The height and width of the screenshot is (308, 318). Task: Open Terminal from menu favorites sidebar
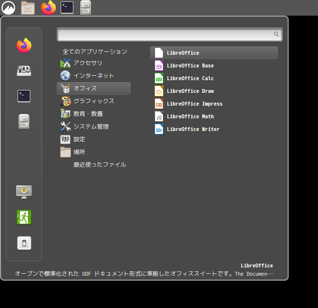point(24,96)
